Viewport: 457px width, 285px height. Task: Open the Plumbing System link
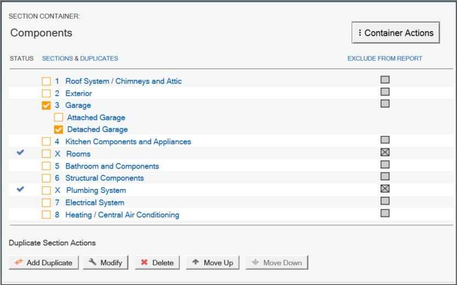tap(96, 190)
